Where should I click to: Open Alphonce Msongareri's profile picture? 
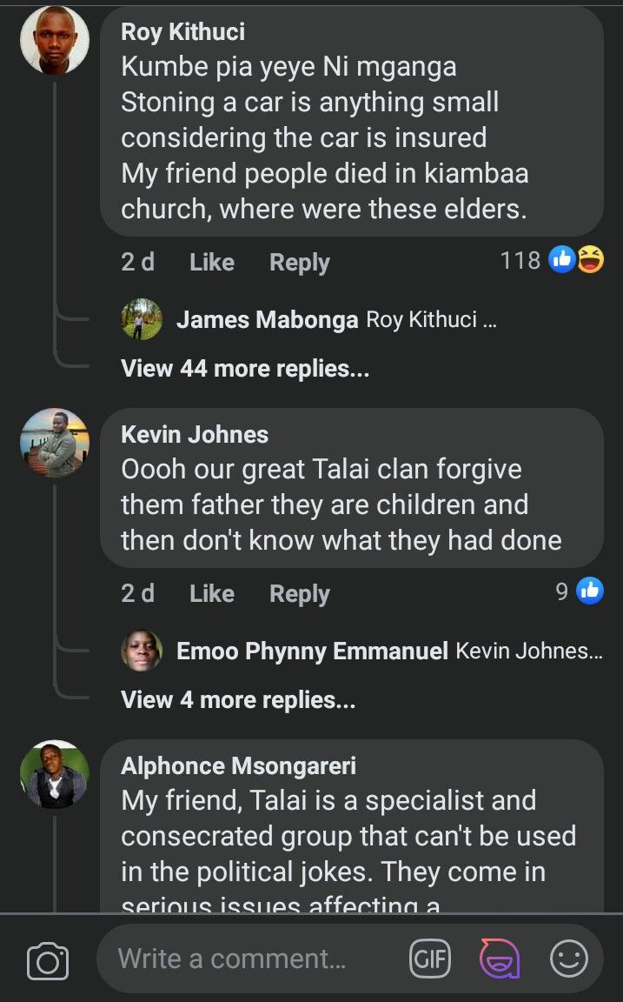click(55, 773)
